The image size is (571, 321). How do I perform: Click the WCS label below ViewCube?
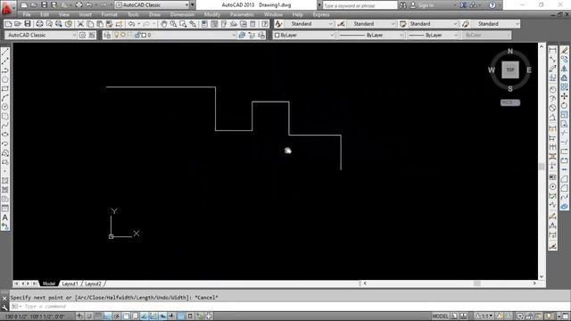(x=510, y=103)
